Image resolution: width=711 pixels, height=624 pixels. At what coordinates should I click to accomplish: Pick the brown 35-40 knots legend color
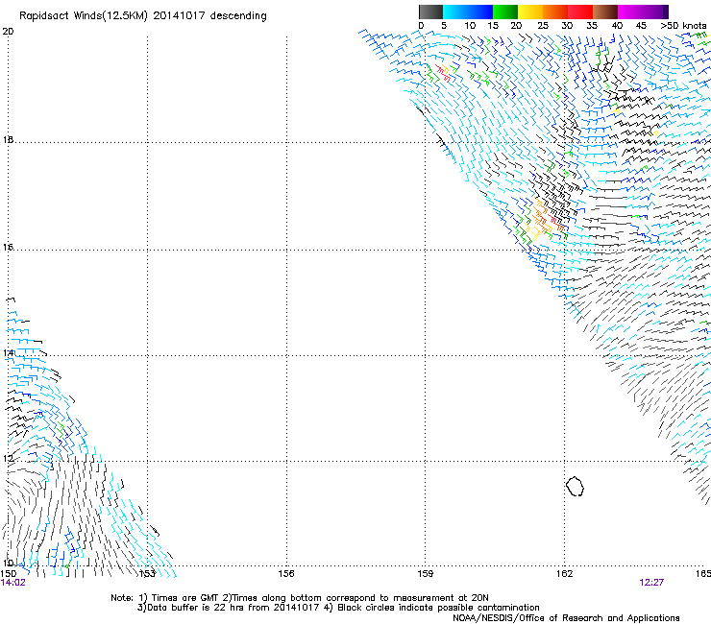pyautogui.click(x=605, y=12)
